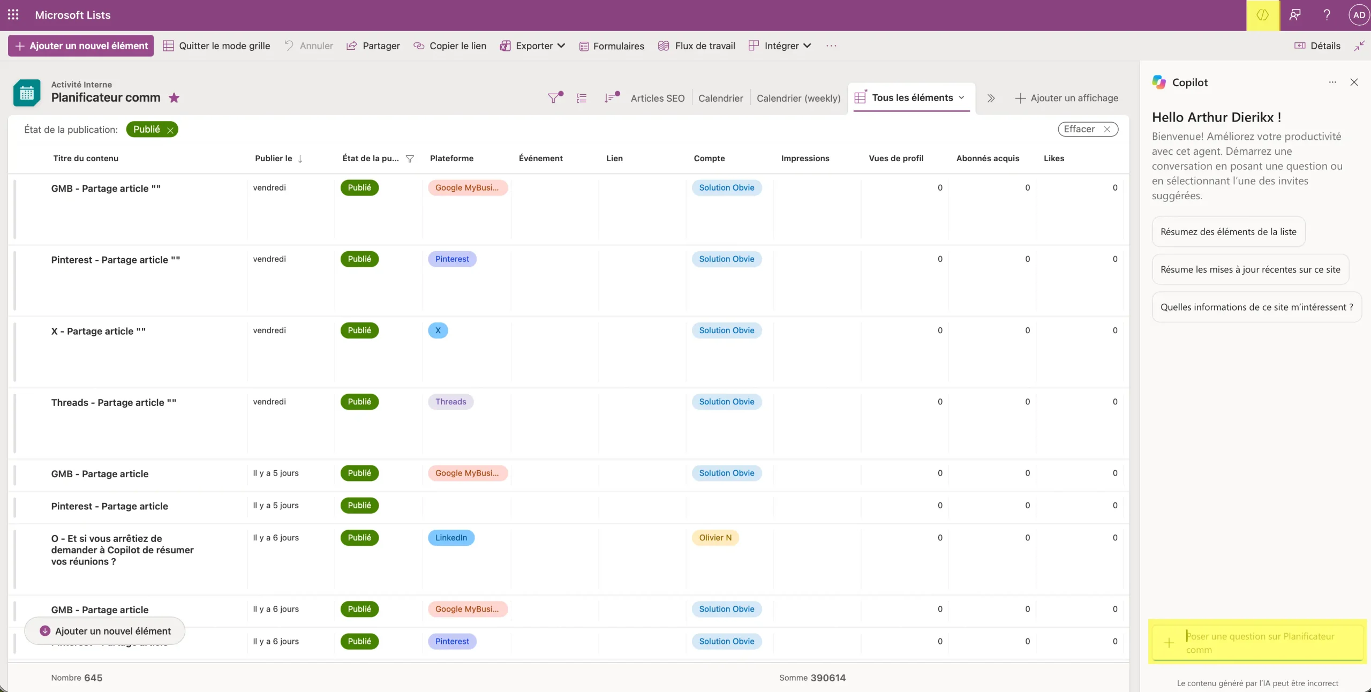Click floating Ajouter un nouvel élément pill
The height and width of the screenshot is (692, 1371).
pyautogui.click(x=105, y=631)
